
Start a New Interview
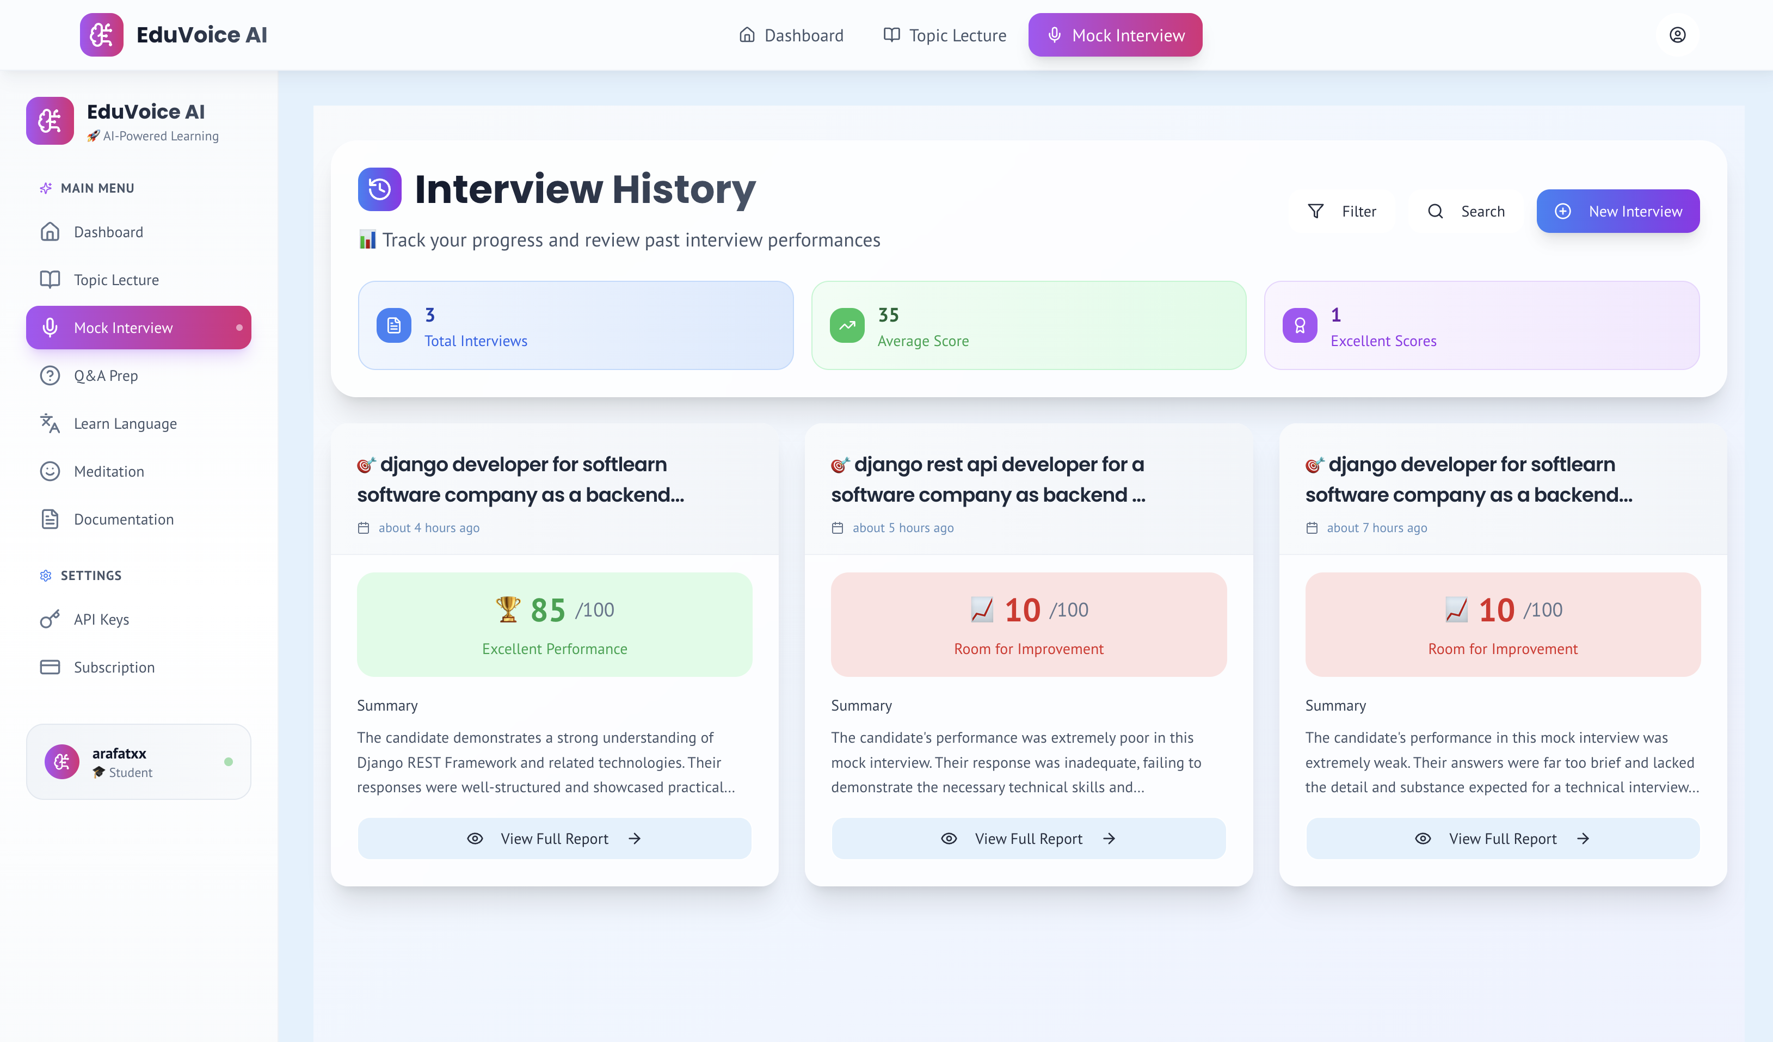(1617, 211)
